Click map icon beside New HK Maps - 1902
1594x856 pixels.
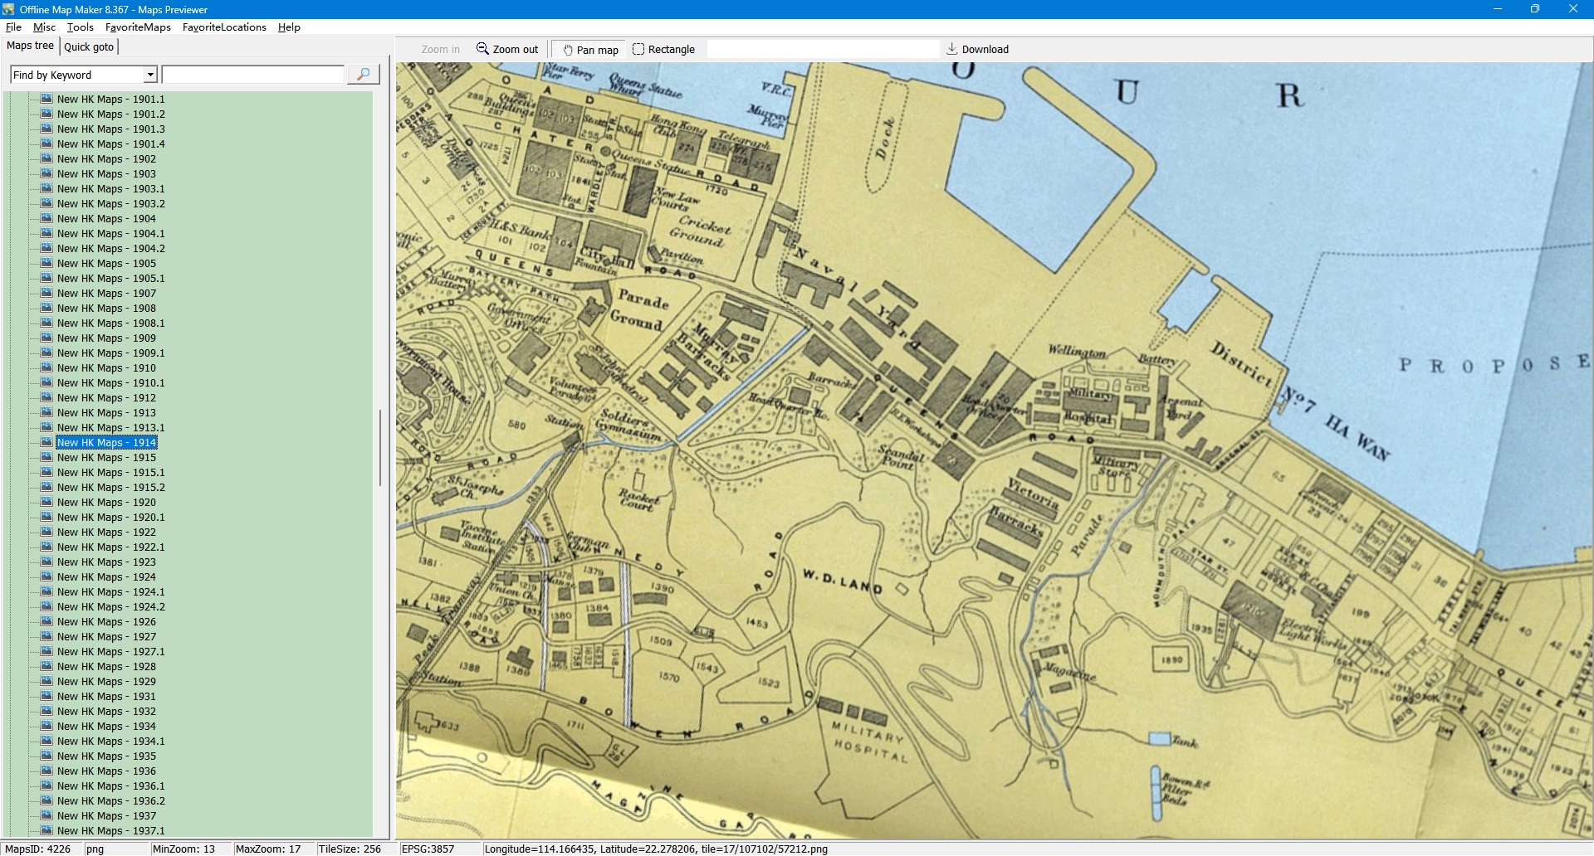click(46, 158)
